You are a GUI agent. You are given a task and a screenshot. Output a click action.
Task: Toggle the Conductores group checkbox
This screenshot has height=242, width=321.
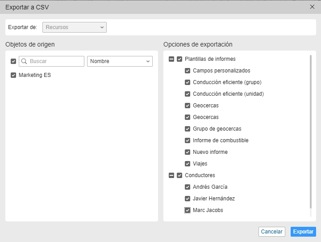[179, 175]
